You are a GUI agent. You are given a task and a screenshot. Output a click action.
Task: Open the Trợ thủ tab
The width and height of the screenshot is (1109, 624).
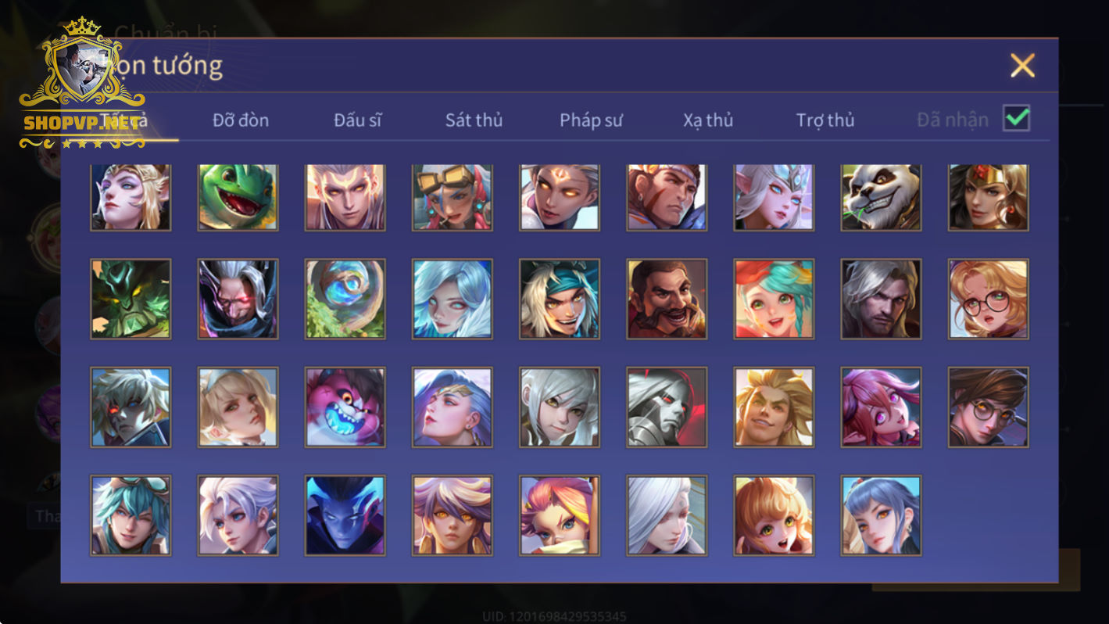coord(825,120)
